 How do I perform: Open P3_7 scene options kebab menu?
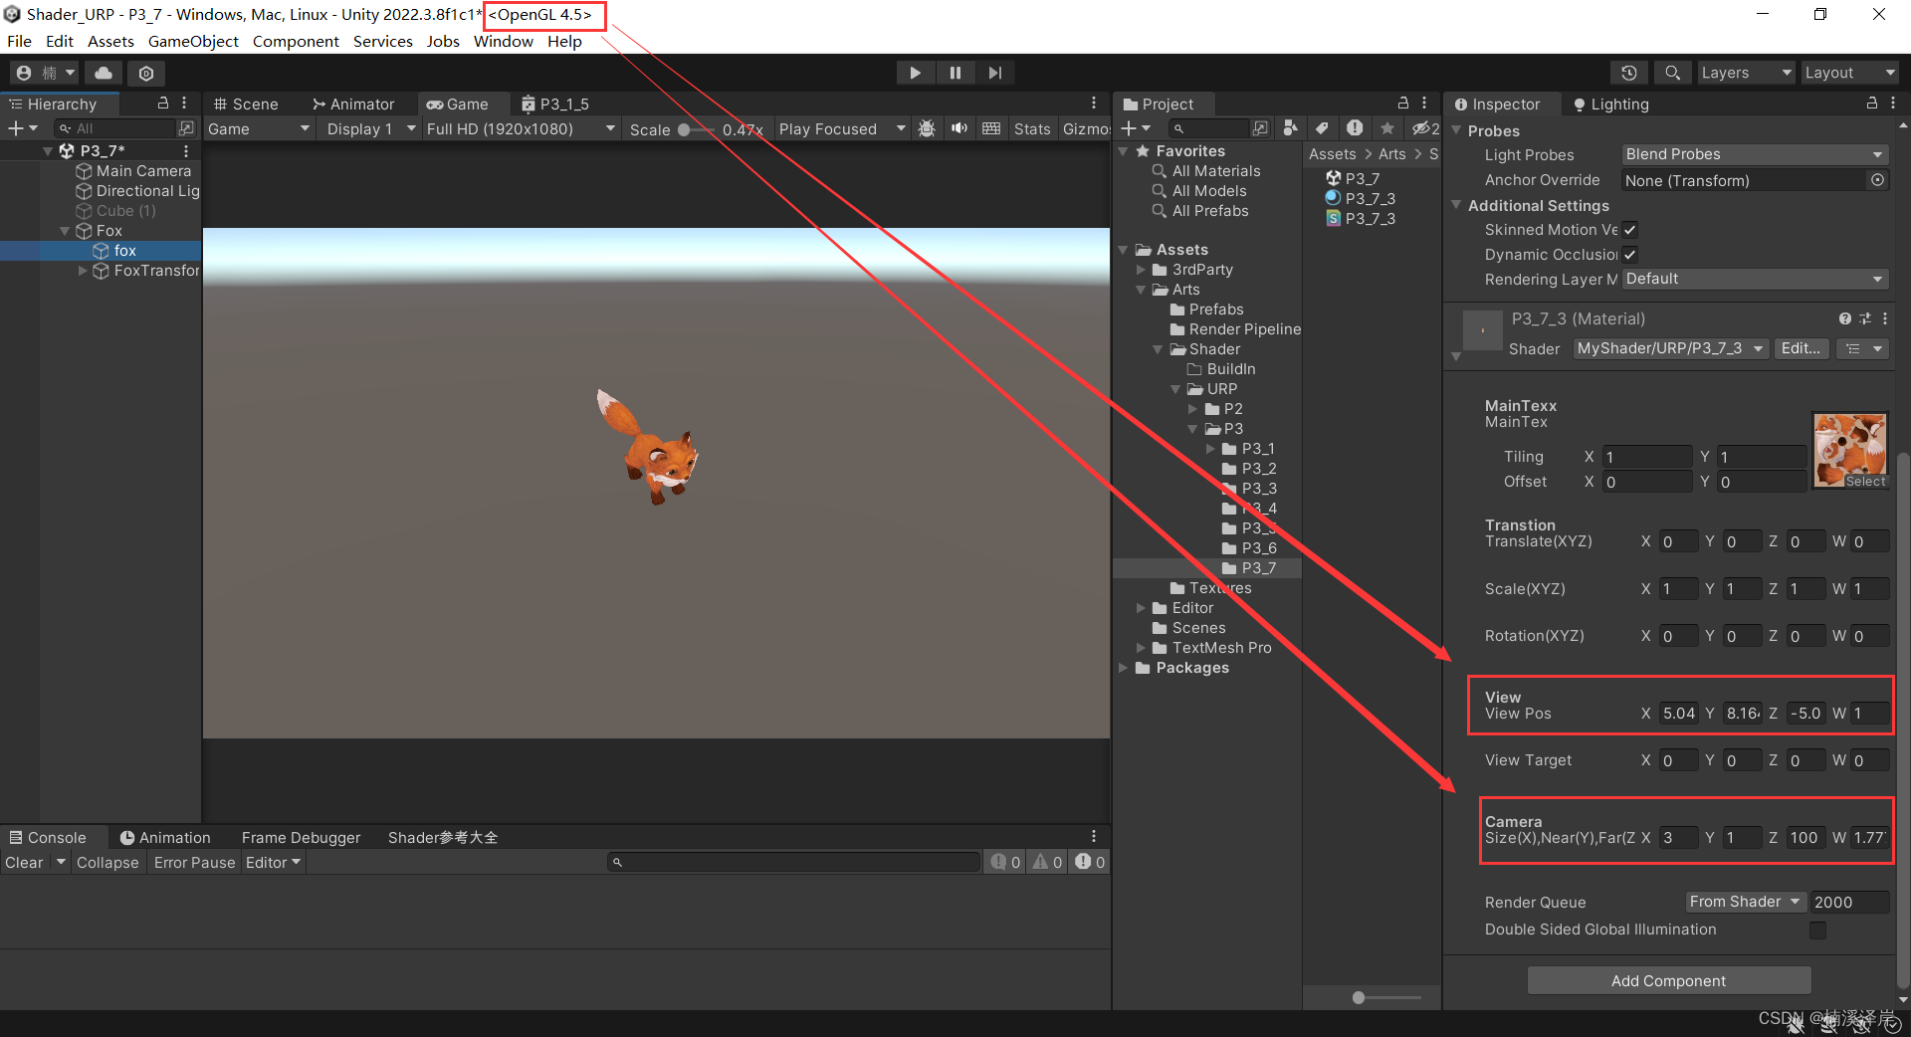tap(186, 150)
